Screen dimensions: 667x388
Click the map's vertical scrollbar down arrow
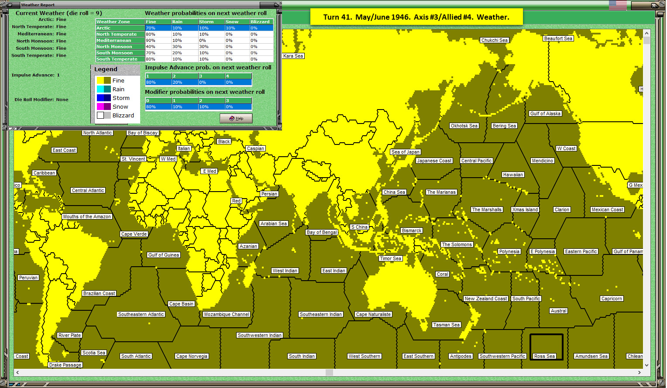(647, 365)
